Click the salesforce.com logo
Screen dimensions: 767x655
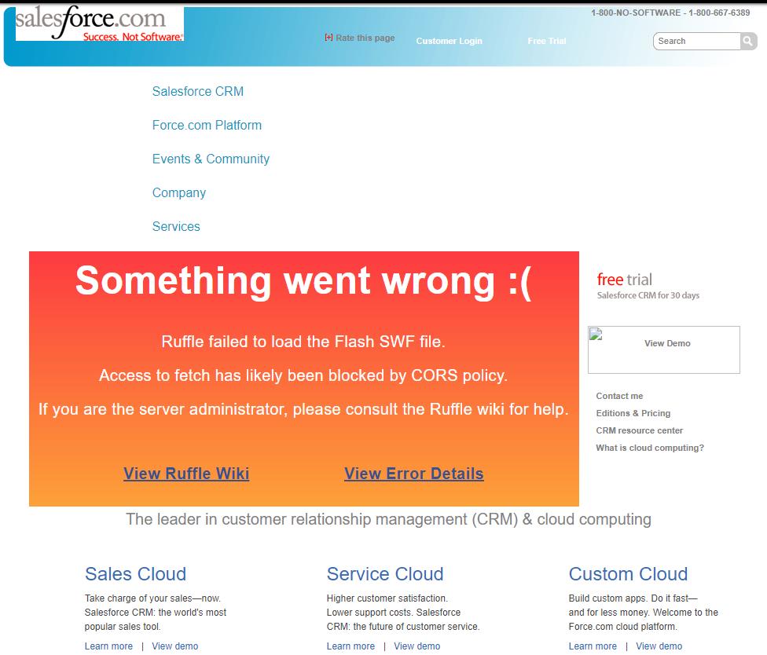click(99, 24)
